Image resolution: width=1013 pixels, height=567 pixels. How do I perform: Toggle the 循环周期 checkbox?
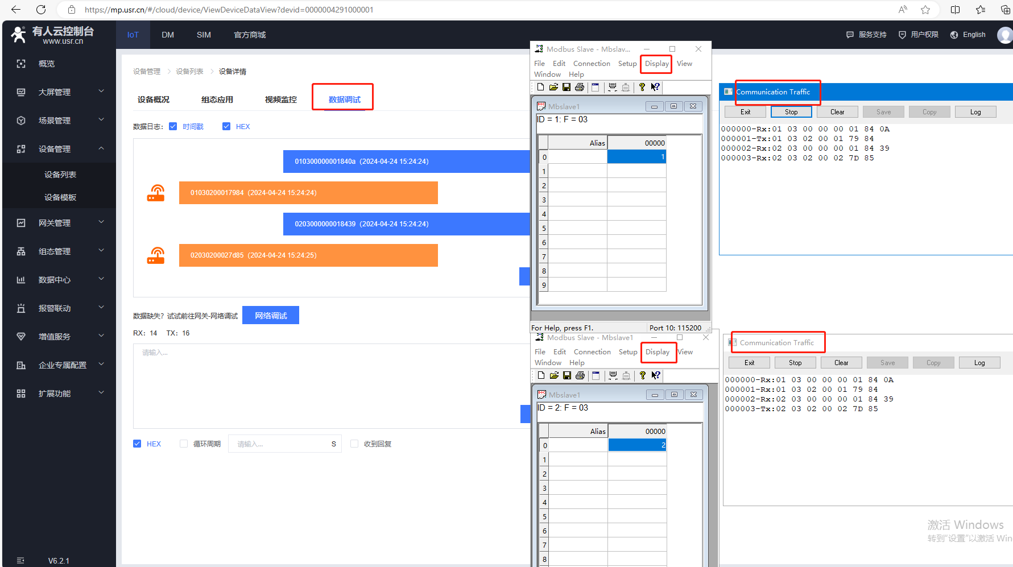(184, 444)
